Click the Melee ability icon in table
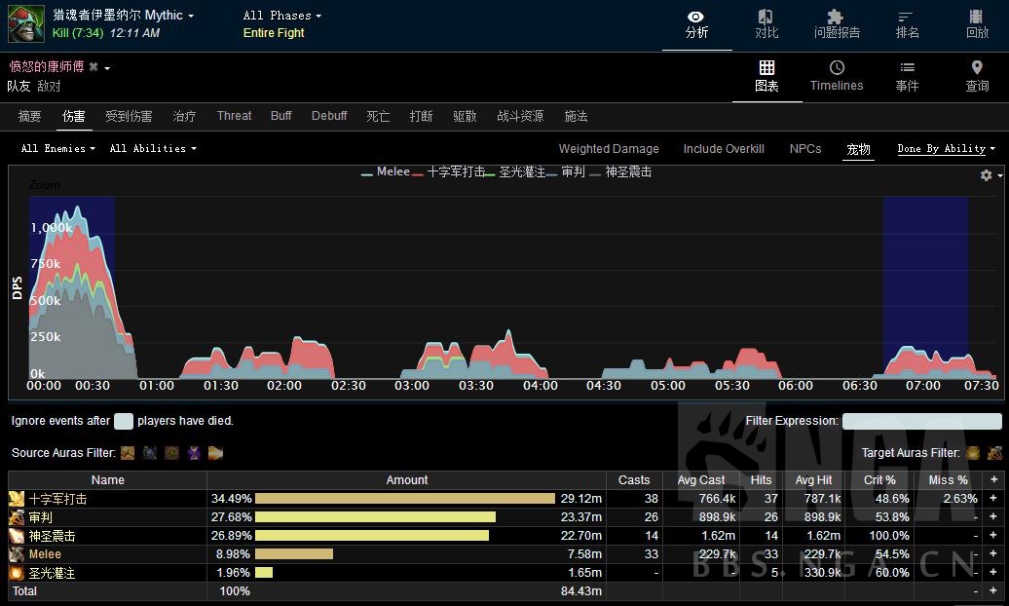This screenshot has height=606, width=1009. coord(17,554)
